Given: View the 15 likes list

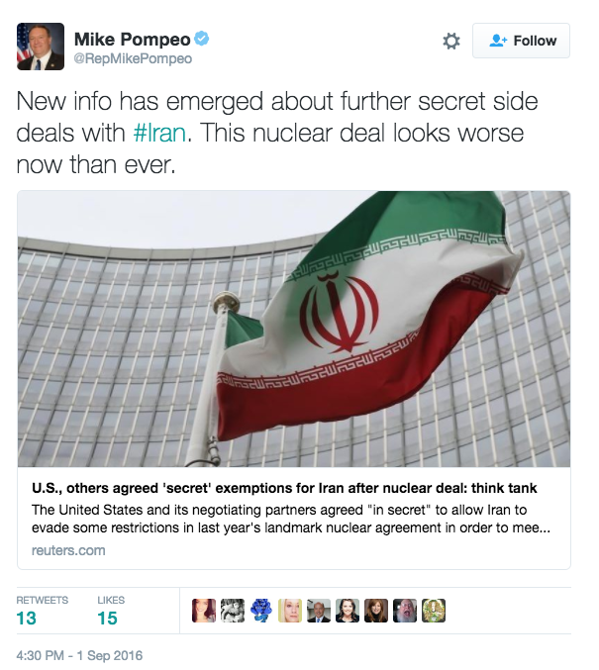Looking at the screenshot, I should tap(111, 611).
